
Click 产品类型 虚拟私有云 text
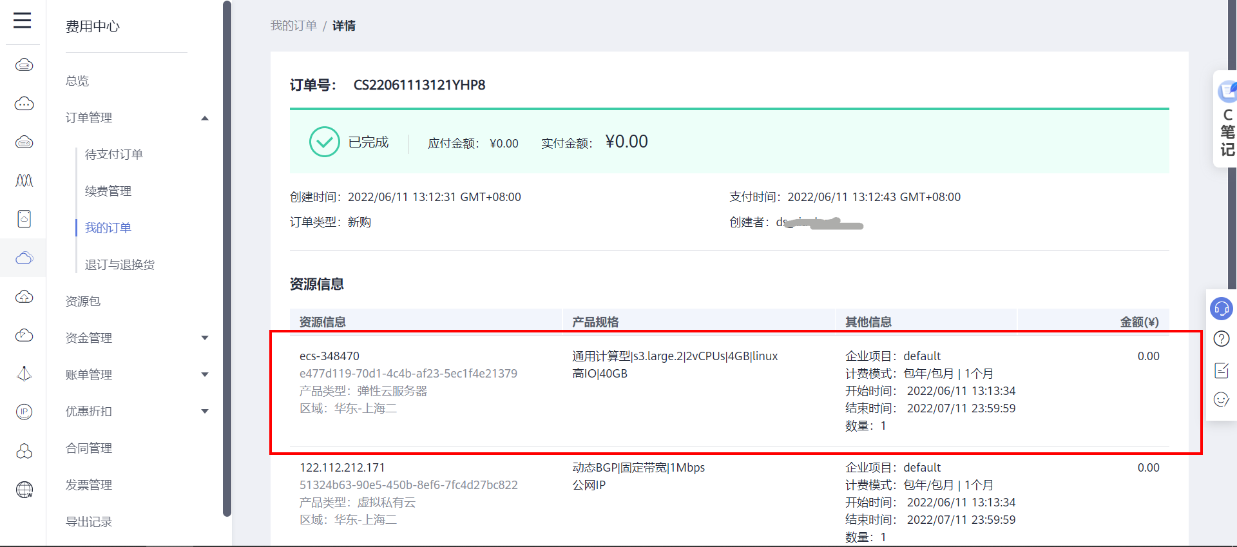[358, 503]
